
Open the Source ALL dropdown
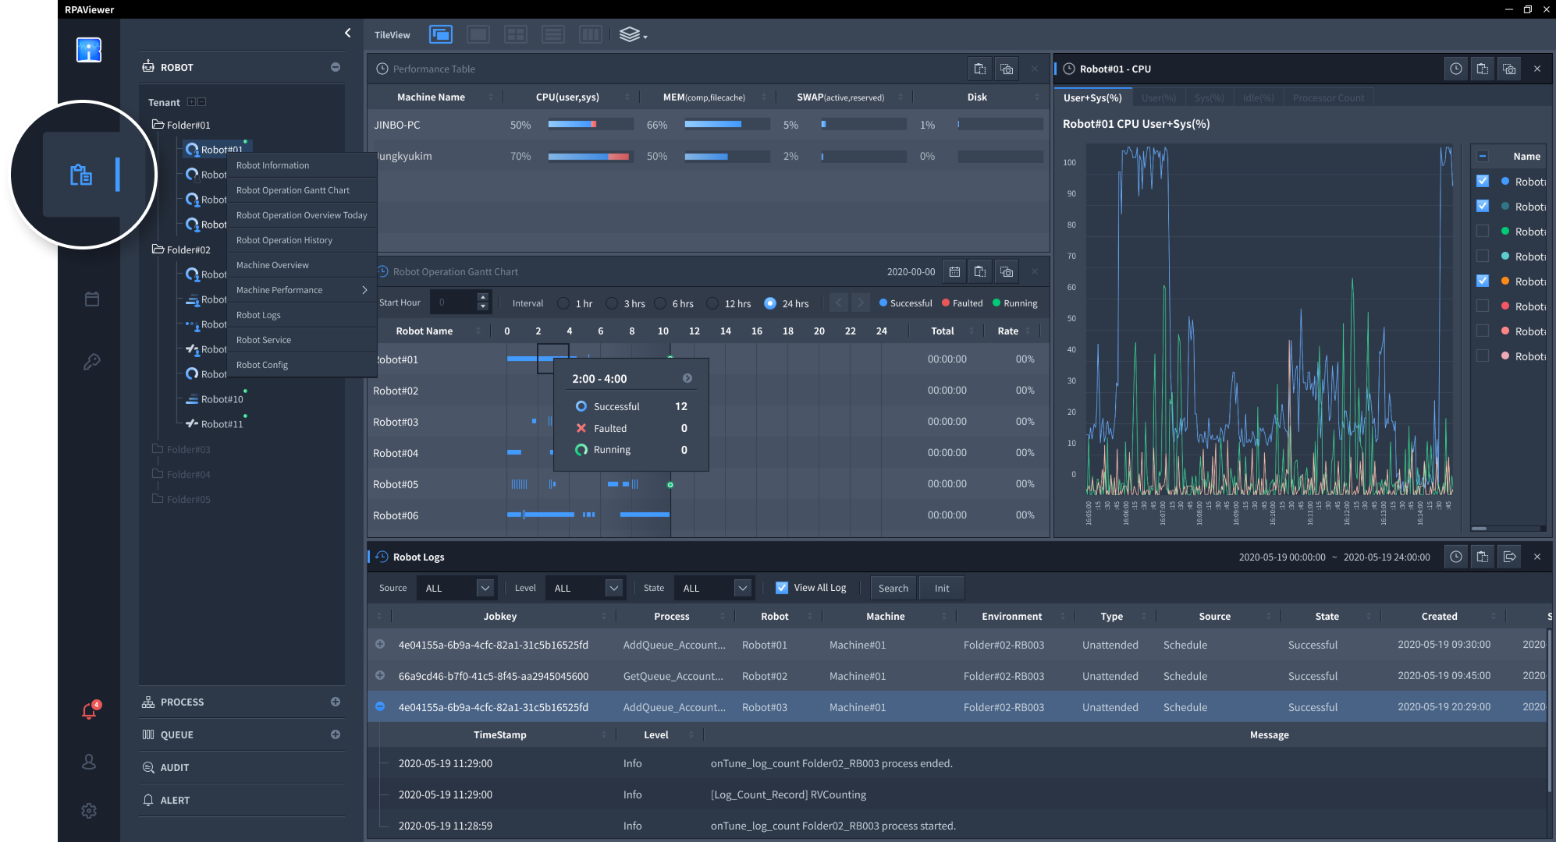click(x=457, y=588)
